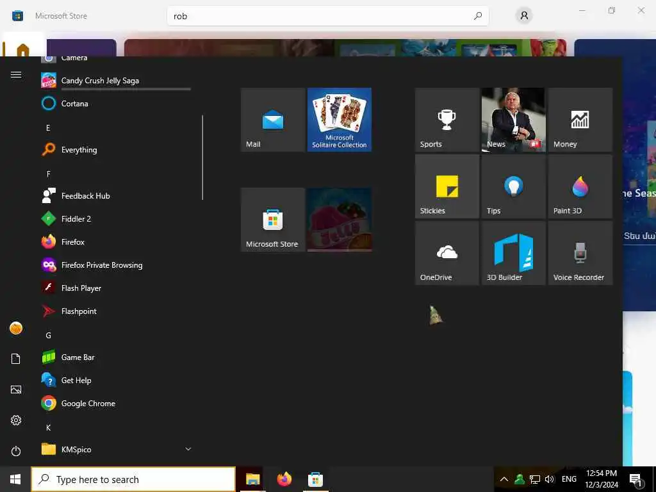The height and width of the screenshot is (492, 656).
Task: Show hidden system tray icons
Action: click(x=504, y=479)
